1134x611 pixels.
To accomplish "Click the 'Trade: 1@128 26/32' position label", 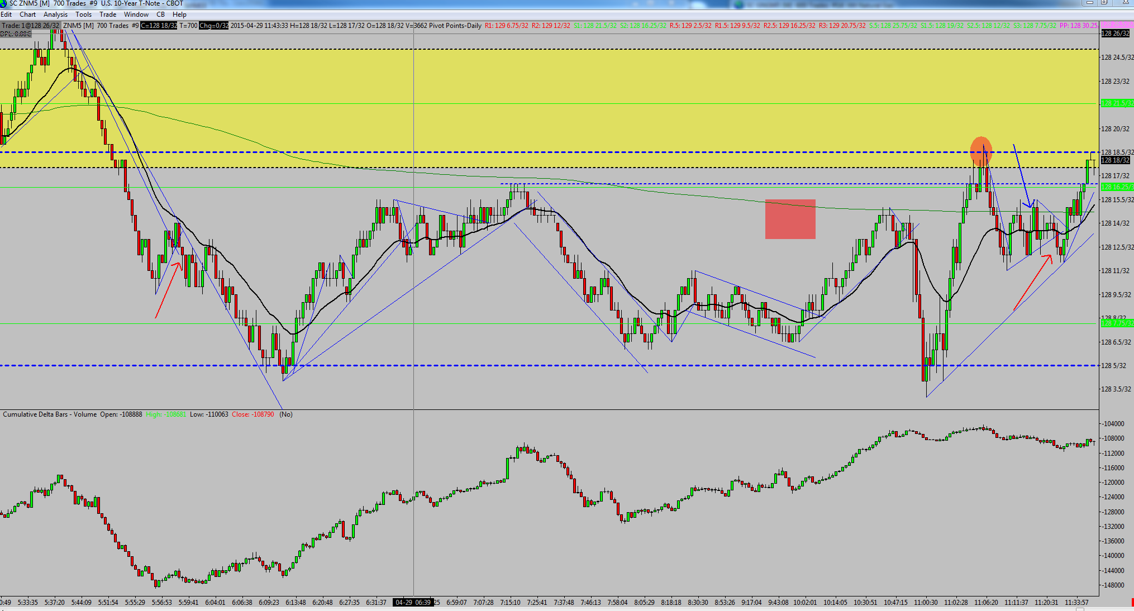I will click(30, 26).
